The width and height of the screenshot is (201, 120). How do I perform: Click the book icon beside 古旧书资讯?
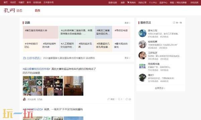click(x=24, y=58)
